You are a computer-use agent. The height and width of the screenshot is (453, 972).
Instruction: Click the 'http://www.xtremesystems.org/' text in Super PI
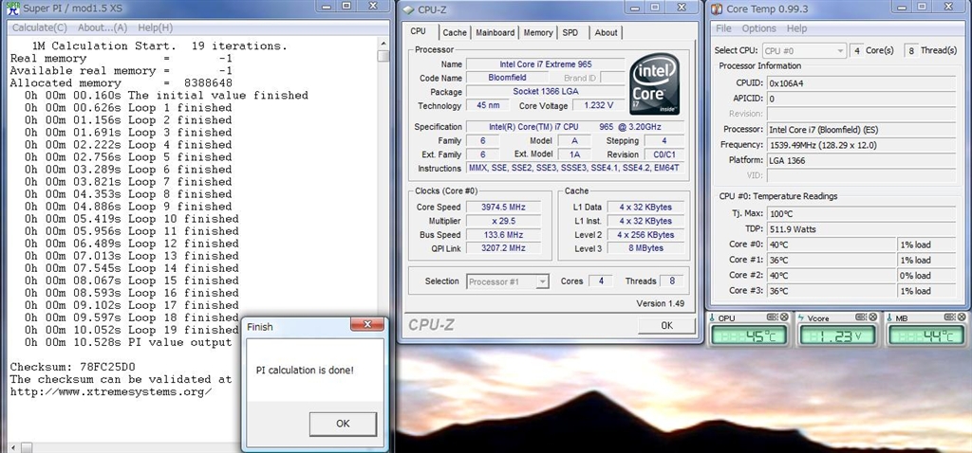pos(111,391)
